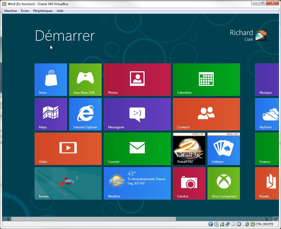Screen dimensions: 281x229
Task: Launch the Pinball FX2 game tile
Action: click(189, 149)
